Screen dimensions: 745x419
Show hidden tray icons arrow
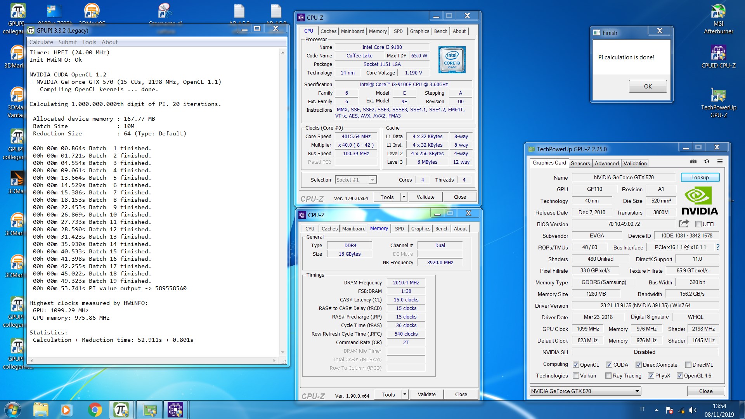click(x=657, y=410)
